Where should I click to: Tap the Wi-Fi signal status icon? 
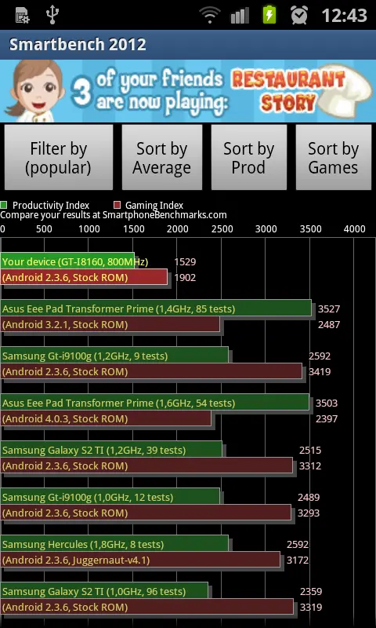(211, 16)
